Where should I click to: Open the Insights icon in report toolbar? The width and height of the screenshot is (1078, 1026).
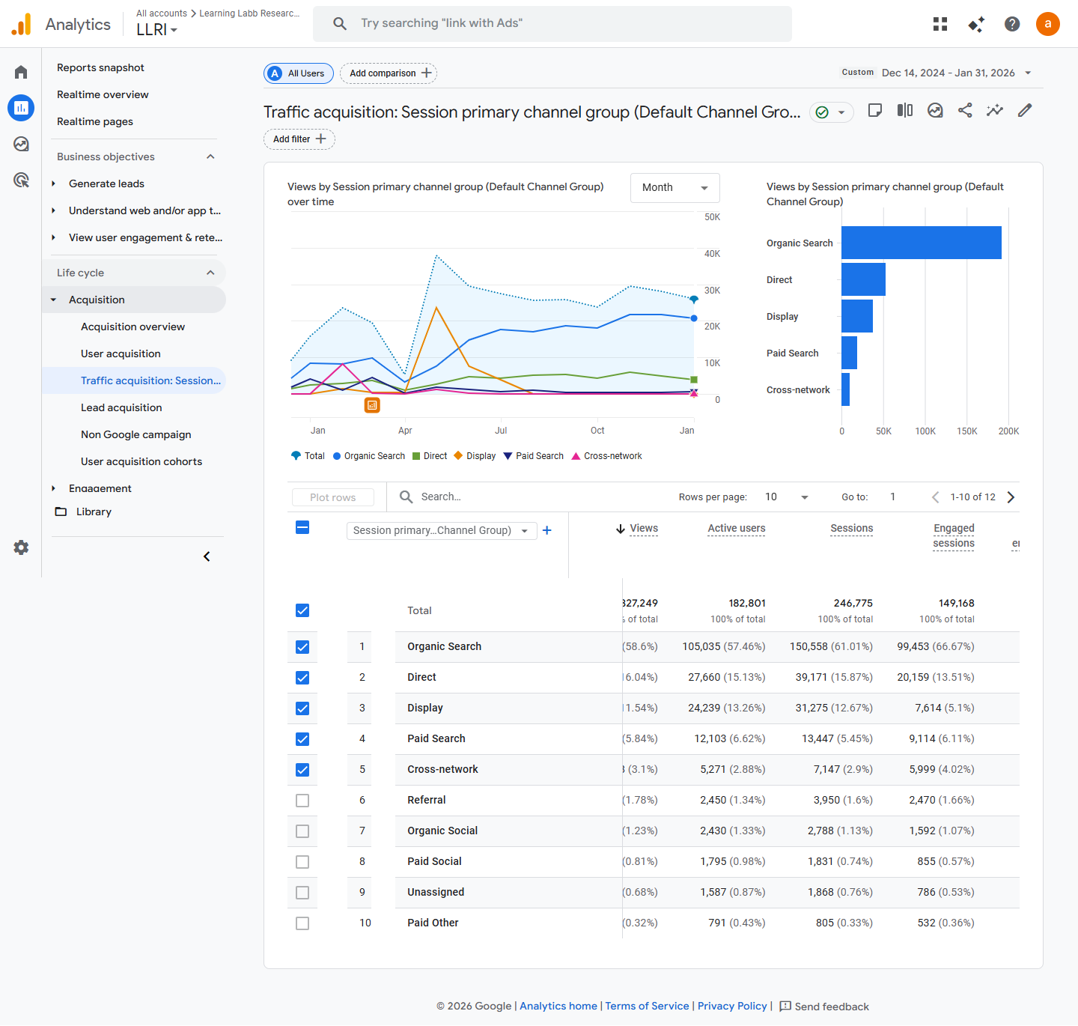(x=994, y=111)
